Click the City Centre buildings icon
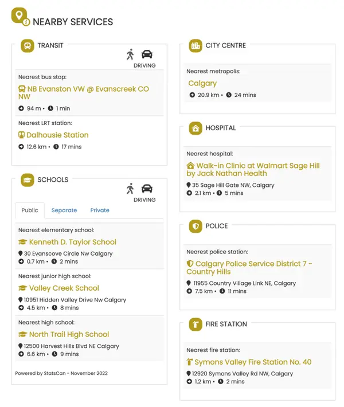This screenshot has height=407, width=344. [x=196, y=46]
